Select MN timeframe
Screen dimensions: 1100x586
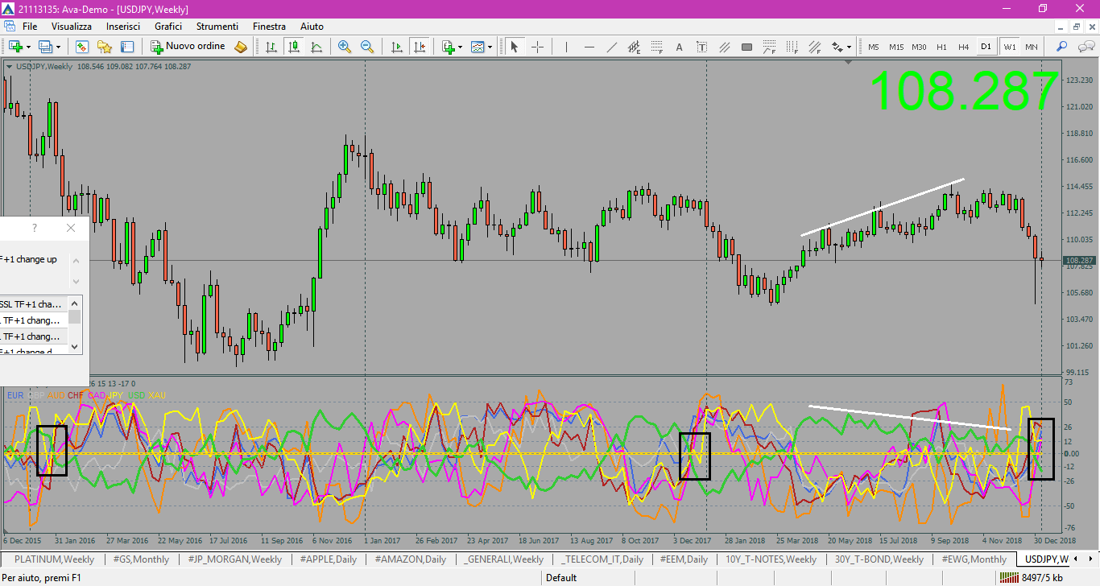(1032, 47)
